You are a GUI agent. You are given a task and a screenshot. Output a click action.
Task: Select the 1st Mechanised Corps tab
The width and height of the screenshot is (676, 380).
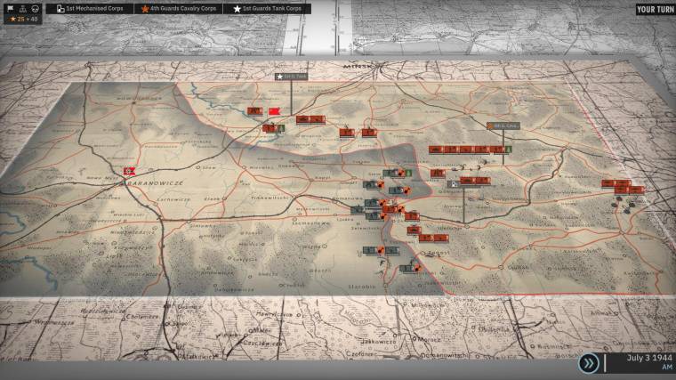[90, 9]
